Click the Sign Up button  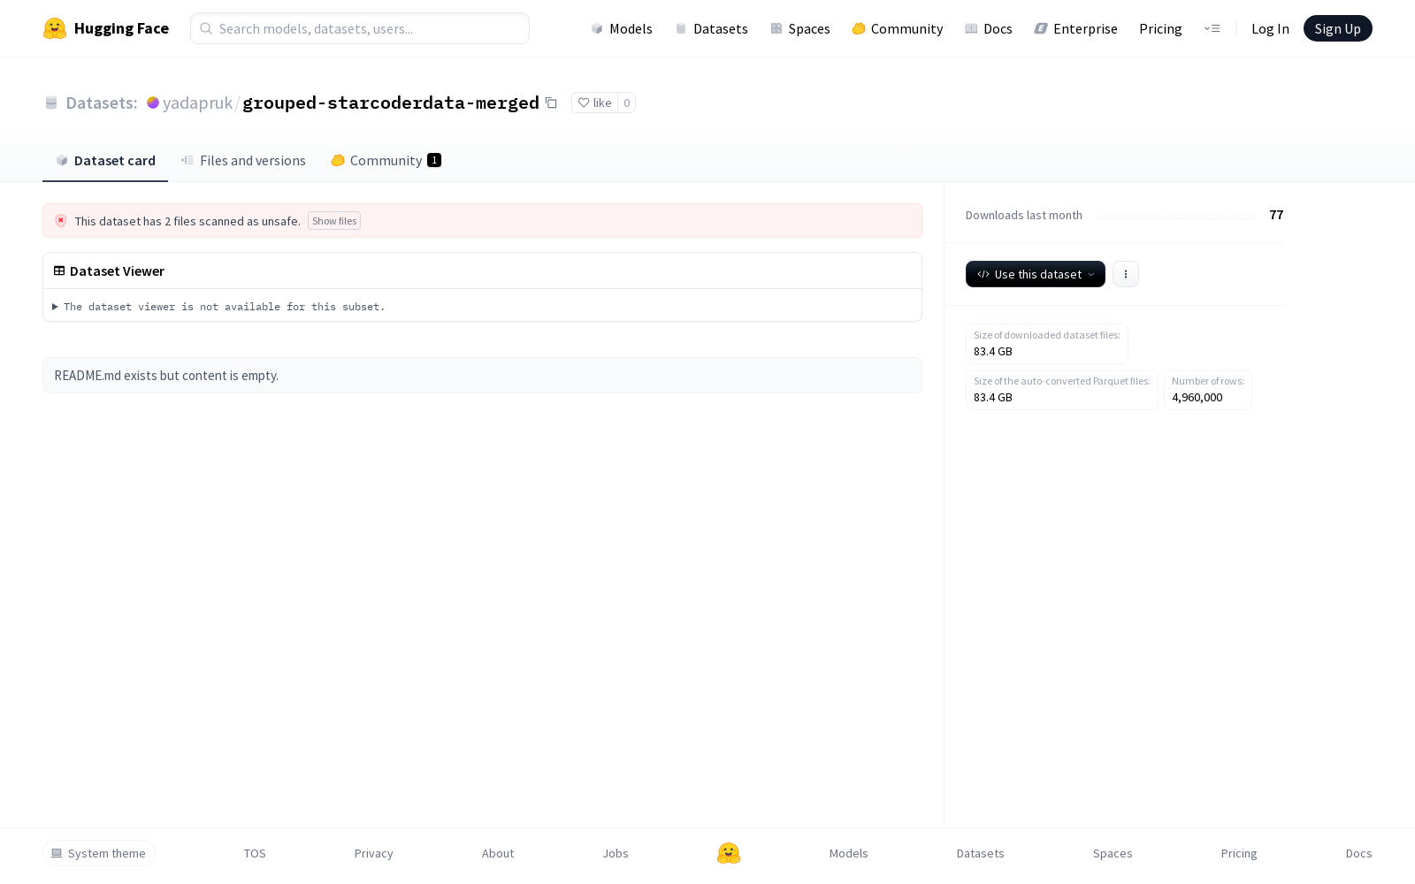click(1337, 28)
